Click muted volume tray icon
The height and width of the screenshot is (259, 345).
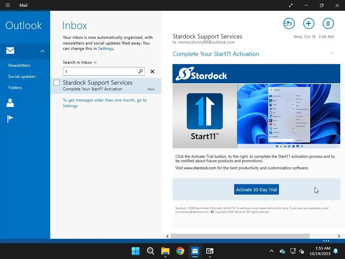(302, 251)
